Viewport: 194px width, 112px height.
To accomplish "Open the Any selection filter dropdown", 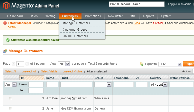I will (x=10, y=85).
